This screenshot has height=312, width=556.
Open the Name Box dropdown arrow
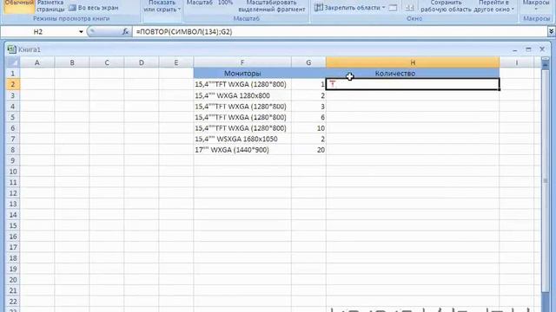coord(81,32)
